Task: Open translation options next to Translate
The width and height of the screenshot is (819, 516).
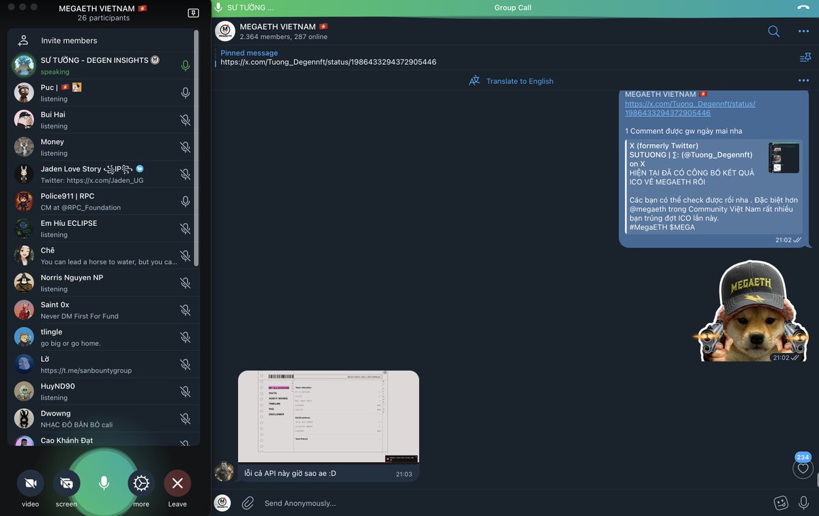Action: 803,81
